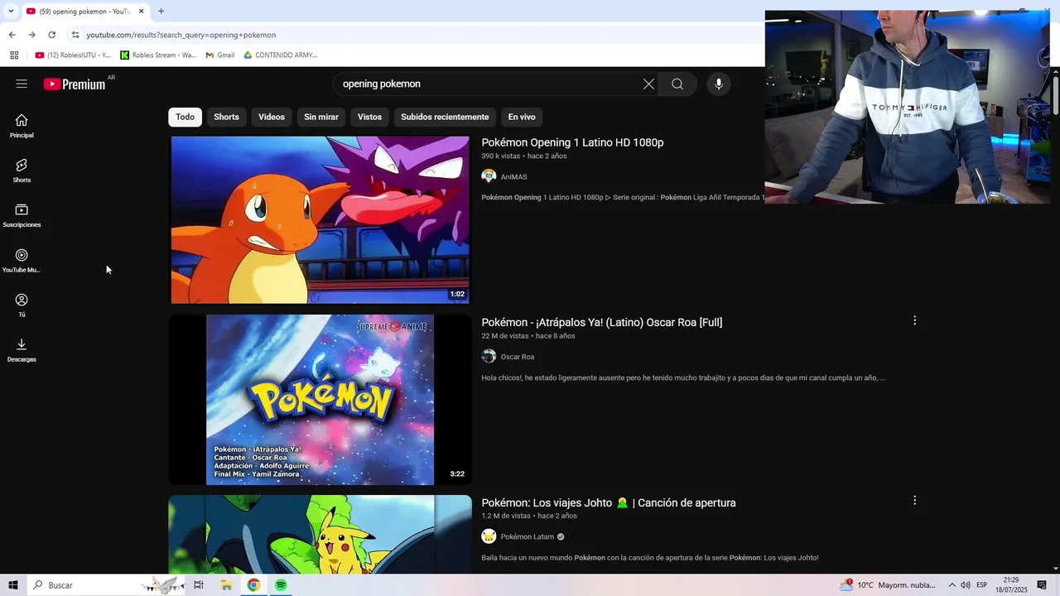Open Pokémon Los viajes Johto title
The height and width of the screenshot is (596, 1060).
[x=609, y=502]
